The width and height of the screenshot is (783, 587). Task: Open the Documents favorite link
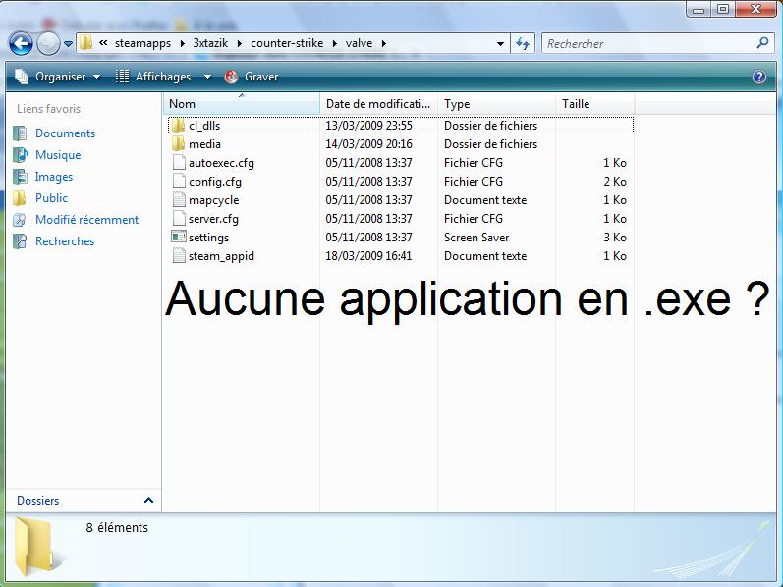(65, 133)
